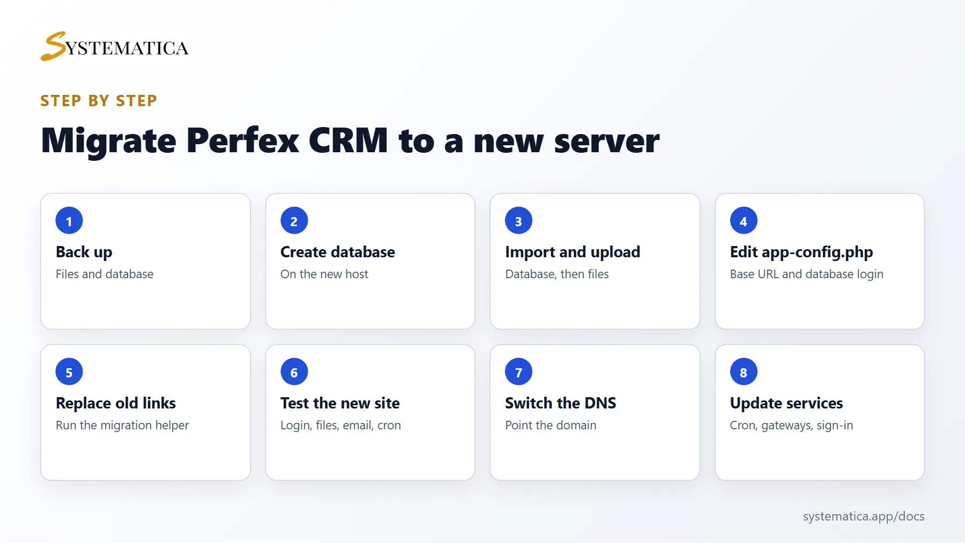Select the "Back up" card title

pyautogui.click(x=84, y=252)
